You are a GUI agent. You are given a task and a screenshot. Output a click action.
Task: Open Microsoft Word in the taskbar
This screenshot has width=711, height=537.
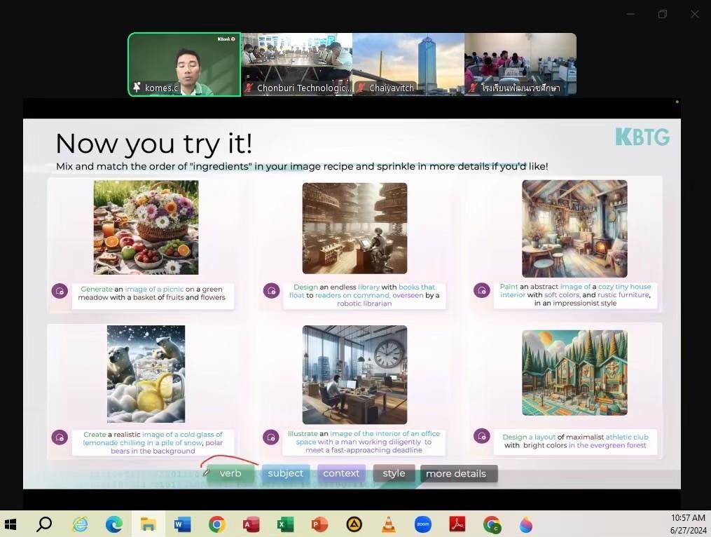click(x=182, y=524)
